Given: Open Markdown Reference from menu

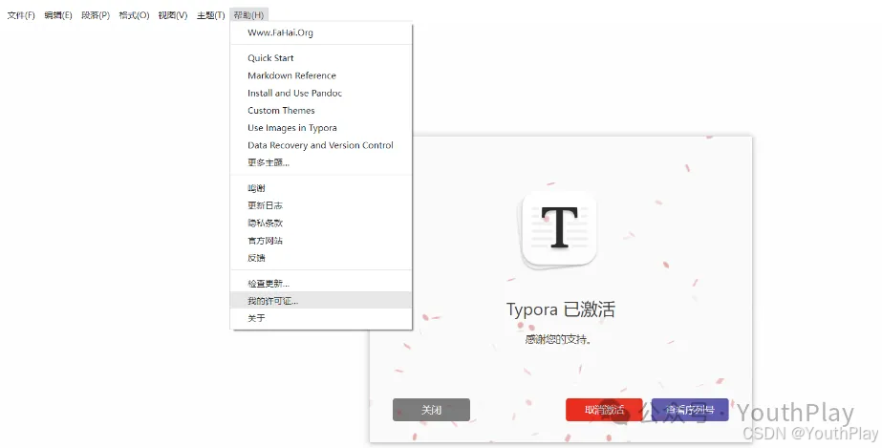Looking at the screenshot, I should (x=321, y=75).
